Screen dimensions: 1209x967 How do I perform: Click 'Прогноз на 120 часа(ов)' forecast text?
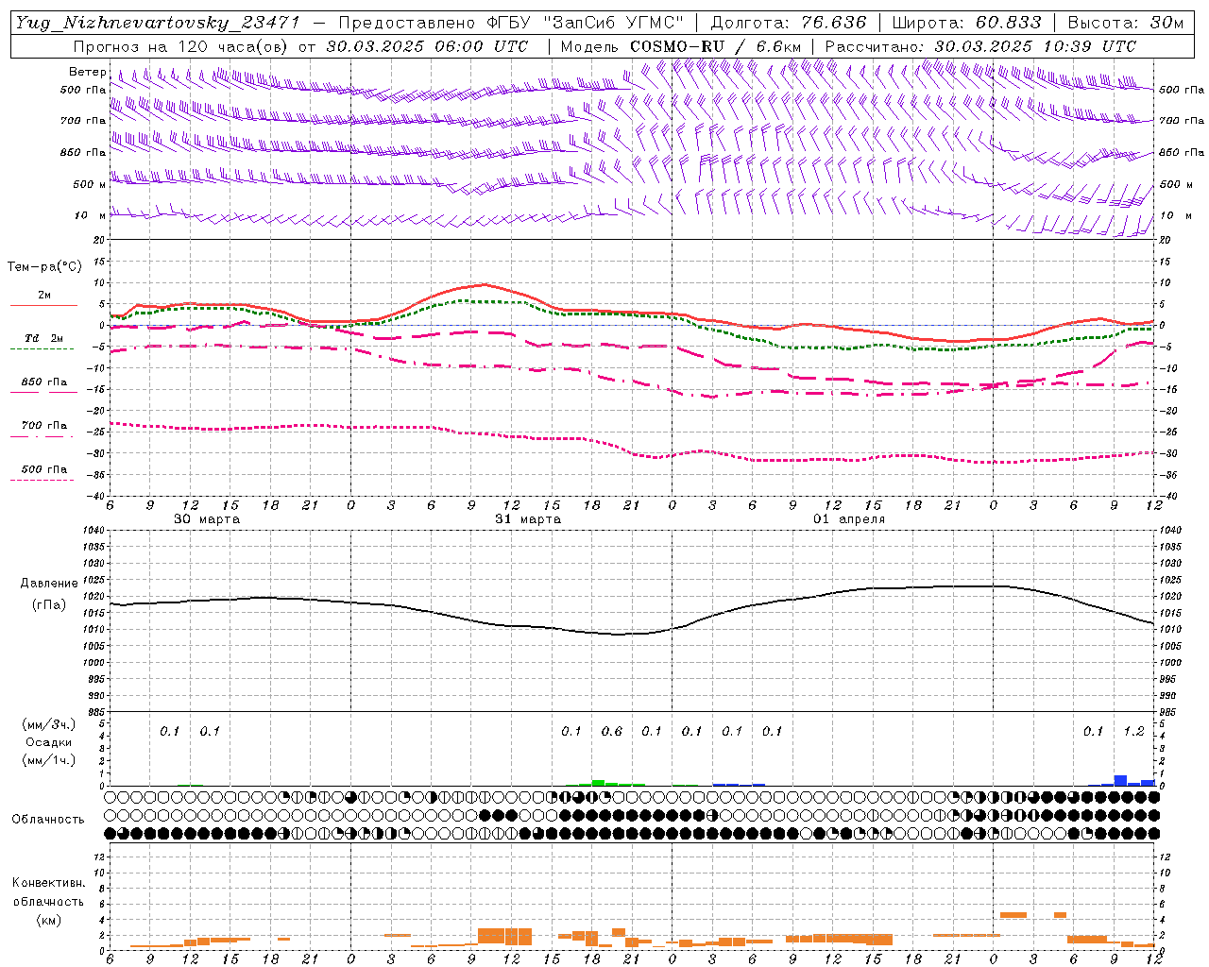coord(179,46)
